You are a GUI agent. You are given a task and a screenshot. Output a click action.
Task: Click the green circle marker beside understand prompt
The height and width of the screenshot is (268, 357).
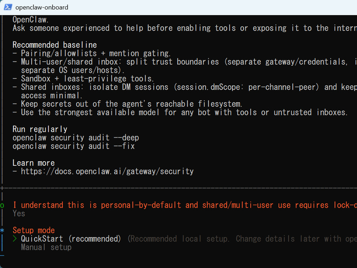2,205
